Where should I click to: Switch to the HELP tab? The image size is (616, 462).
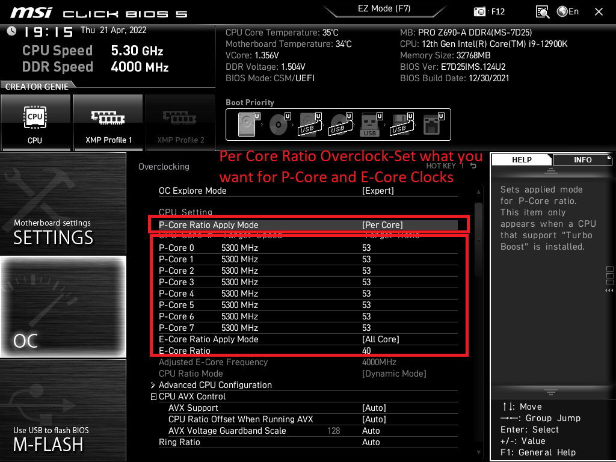click(522, 160)
